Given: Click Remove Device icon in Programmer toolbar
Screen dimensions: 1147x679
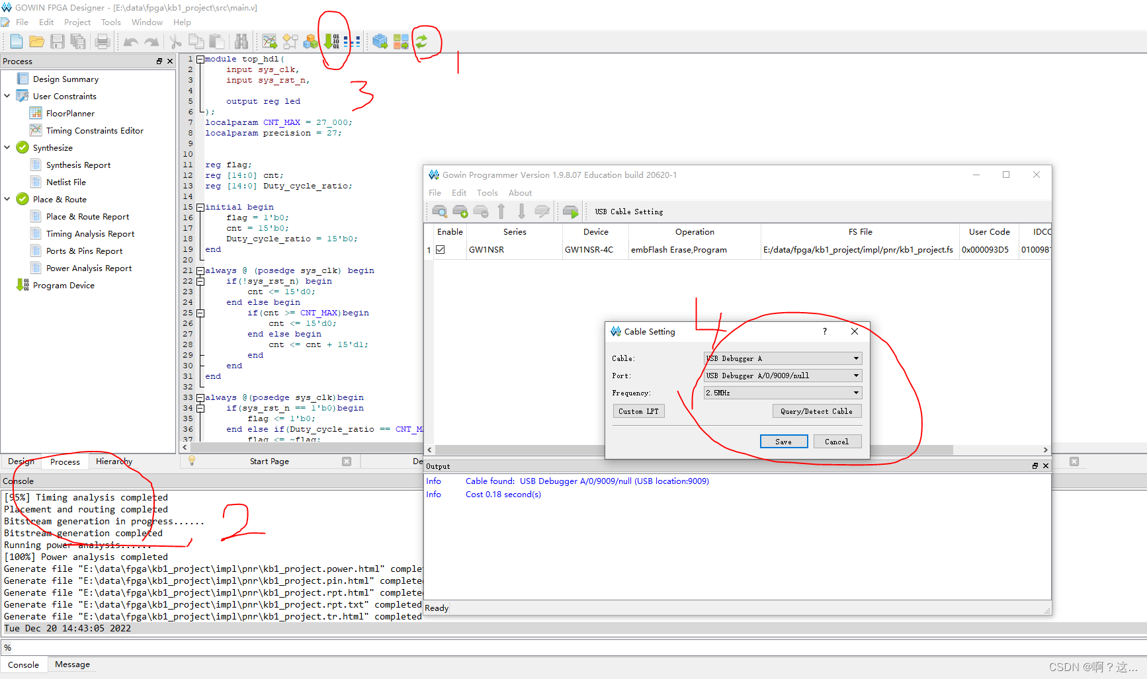Looking at the screenshot, I should pyautogui.click(x=481, y=212).
